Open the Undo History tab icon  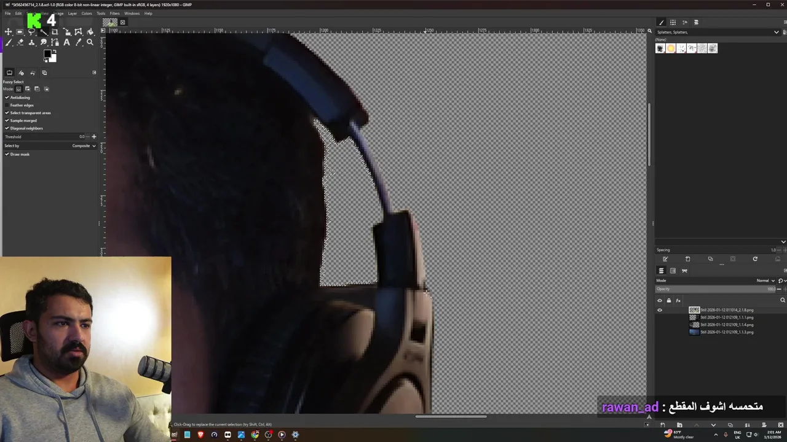[33, 72]
